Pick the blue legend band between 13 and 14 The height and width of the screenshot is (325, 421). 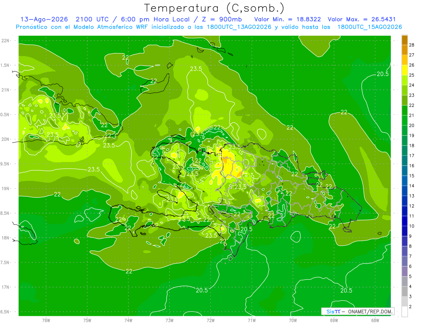tap(405, 191)
